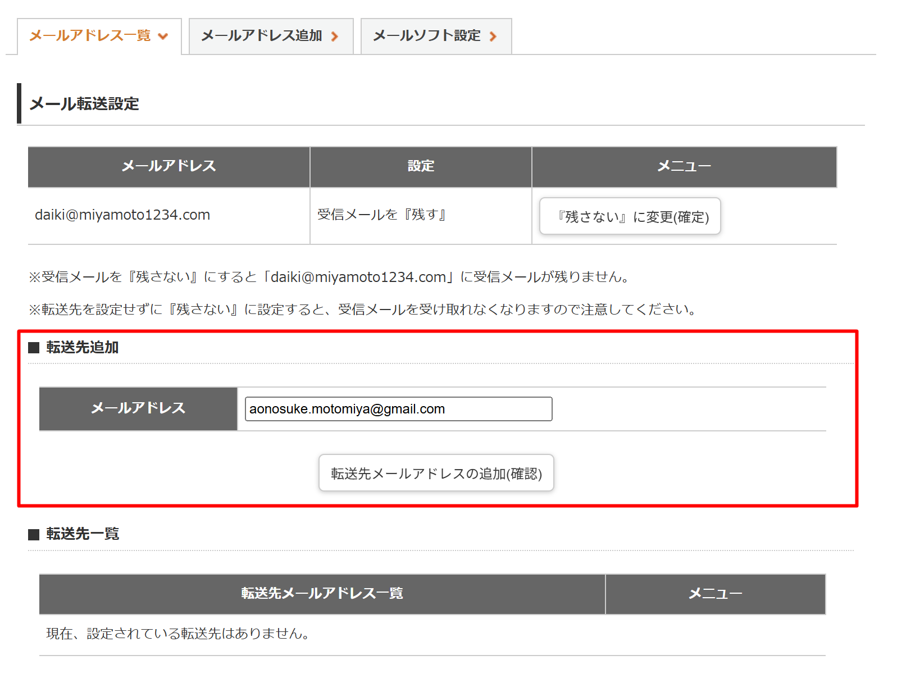Click the 設定 column header

pos(421,166)
